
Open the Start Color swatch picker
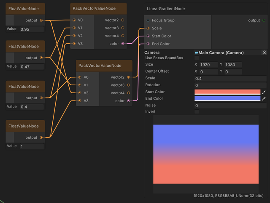(x=227, y=92)
